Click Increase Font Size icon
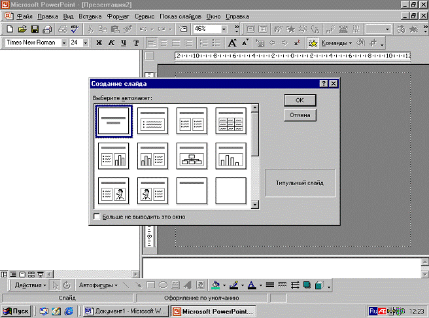429x318 pixels. click(x=233, y=43)
